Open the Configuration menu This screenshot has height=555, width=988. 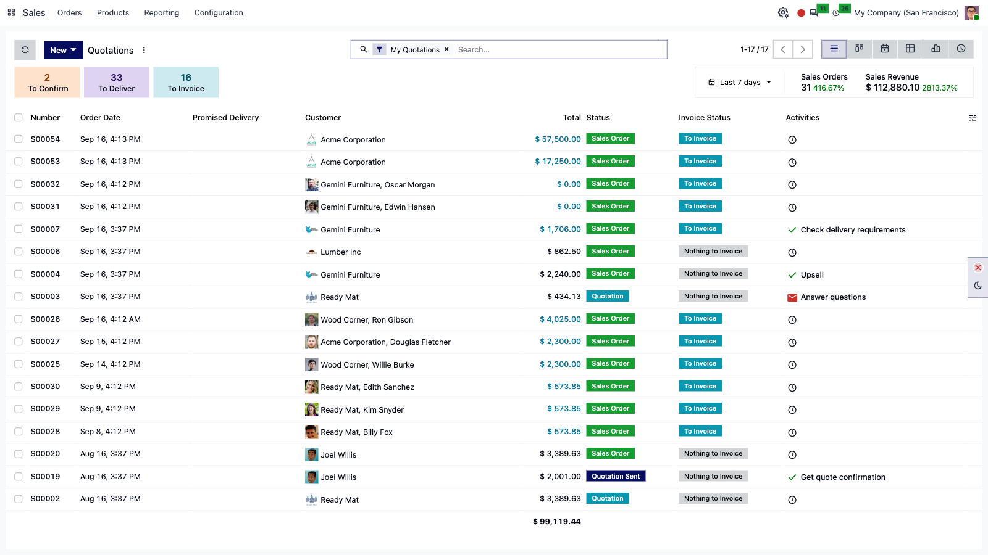[219, 13]
